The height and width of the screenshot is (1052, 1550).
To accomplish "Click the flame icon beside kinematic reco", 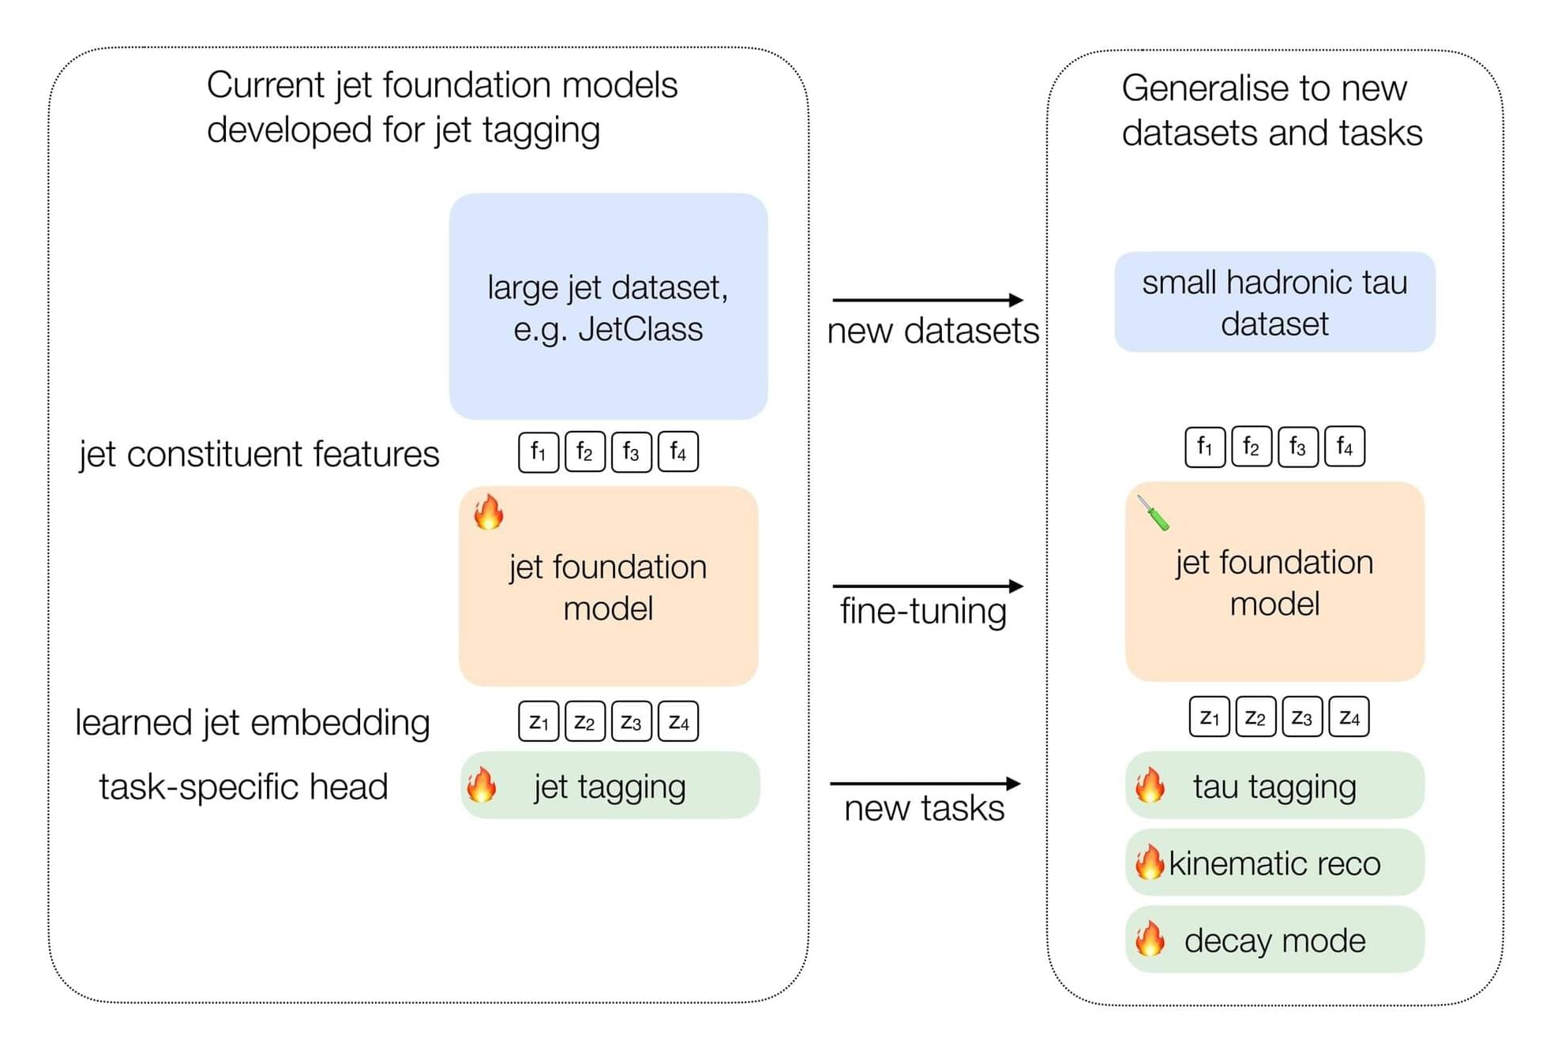I will [x=1150, y=862].
